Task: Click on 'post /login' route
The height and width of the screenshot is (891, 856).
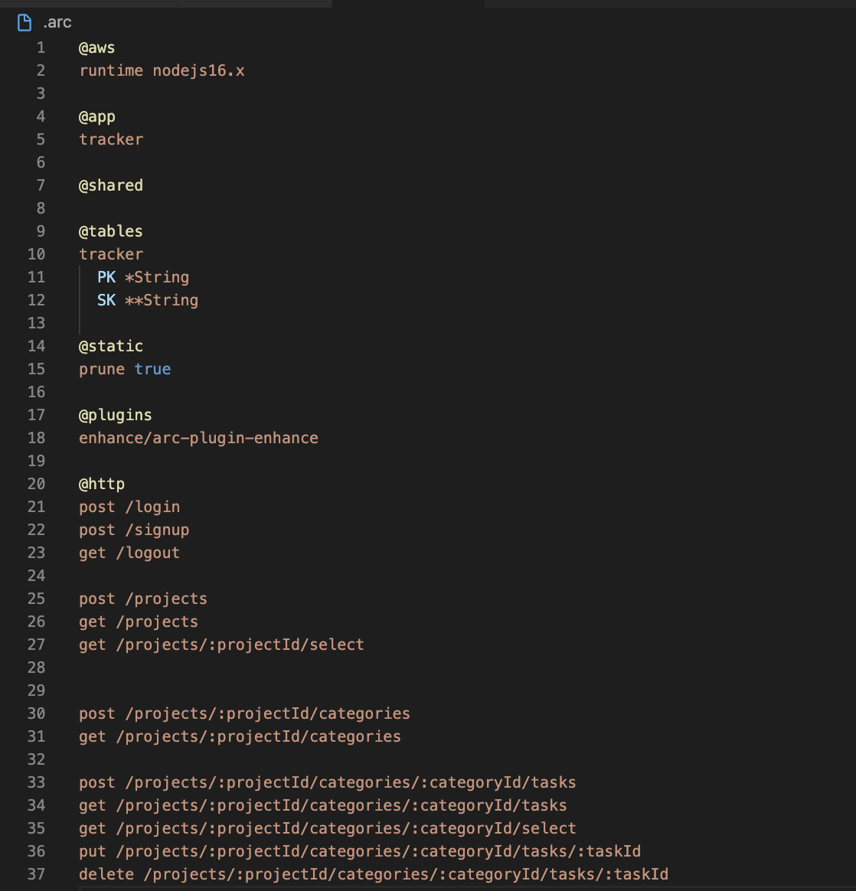Action: click(129, 507)
